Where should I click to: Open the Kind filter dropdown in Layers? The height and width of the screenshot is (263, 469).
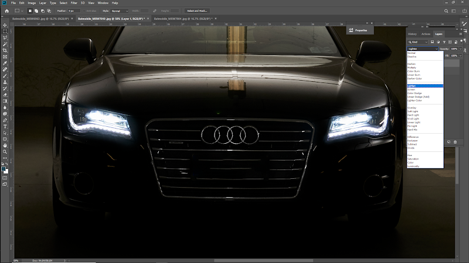418,42
